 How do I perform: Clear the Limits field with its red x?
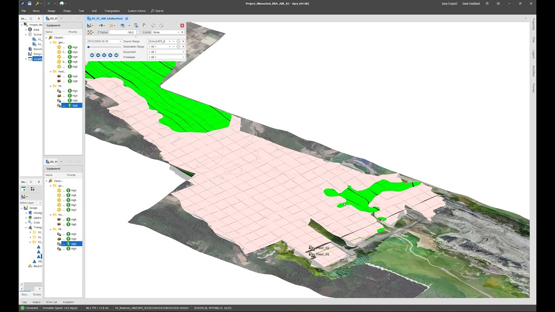[x=182, y=32]
